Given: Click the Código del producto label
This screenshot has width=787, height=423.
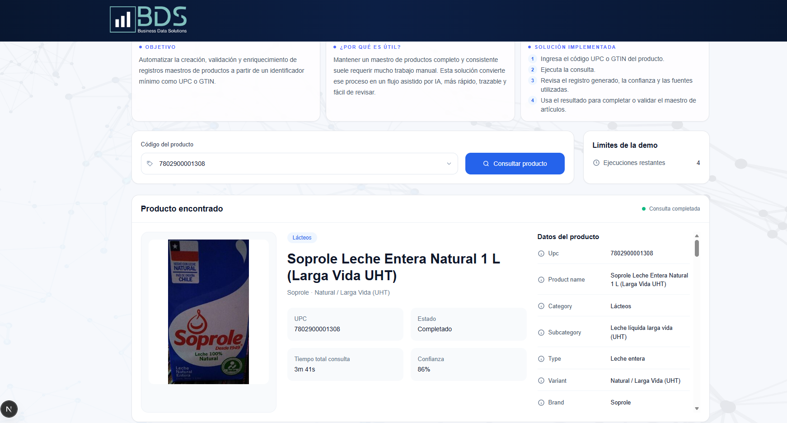Looking at the screenshot, I should coord(167,145).
